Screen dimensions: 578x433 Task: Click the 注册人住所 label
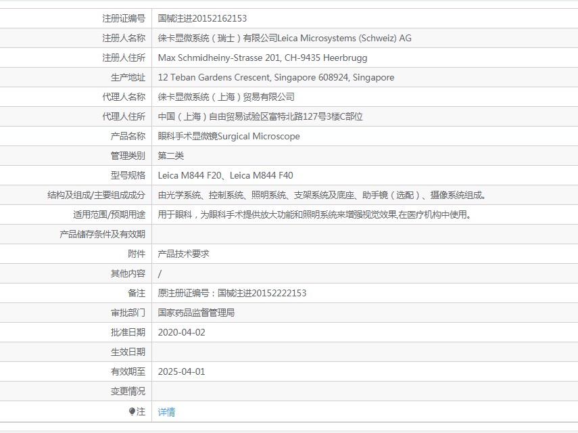[x=124, y=58]
